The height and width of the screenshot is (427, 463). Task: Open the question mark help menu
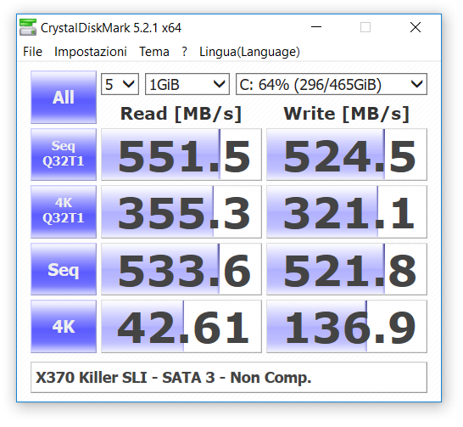[x=185, y=52]
